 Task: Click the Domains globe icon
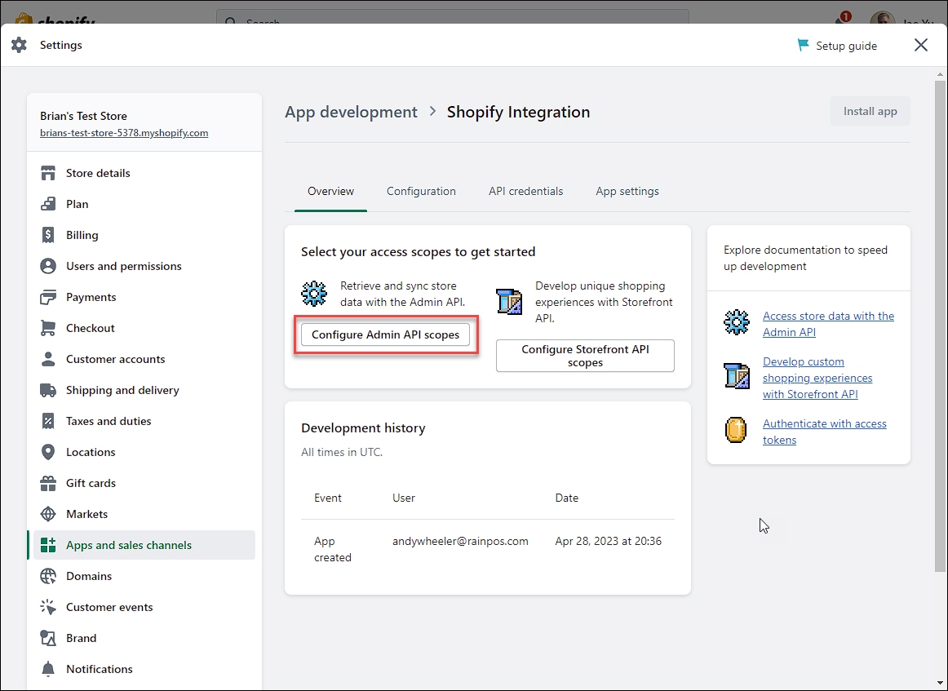point(48,576)
